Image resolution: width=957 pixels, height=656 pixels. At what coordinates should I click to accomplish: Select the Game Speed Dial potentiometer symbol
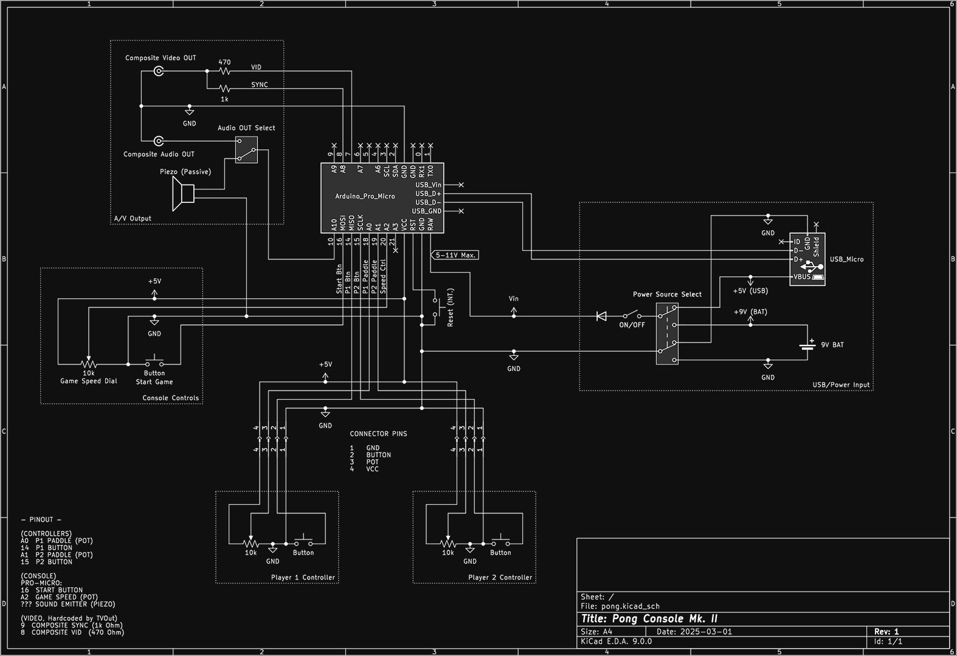pos(89,363)
